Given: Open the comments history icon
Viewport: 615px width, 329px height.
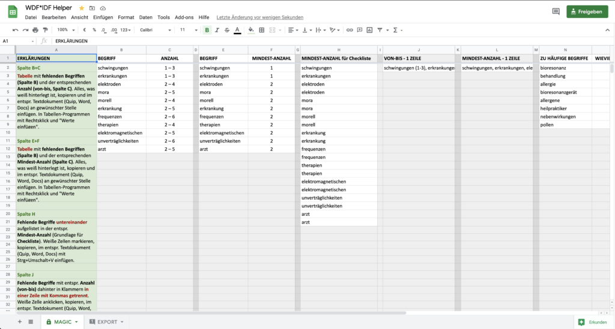Looking at the screenshot, I should point(556,11).
